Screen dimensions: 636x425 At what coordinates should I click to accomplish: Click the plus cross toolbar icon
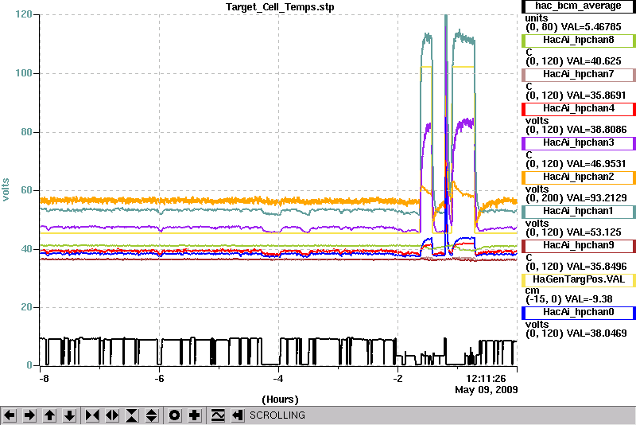pyautogui.click(x=195, y=415)
